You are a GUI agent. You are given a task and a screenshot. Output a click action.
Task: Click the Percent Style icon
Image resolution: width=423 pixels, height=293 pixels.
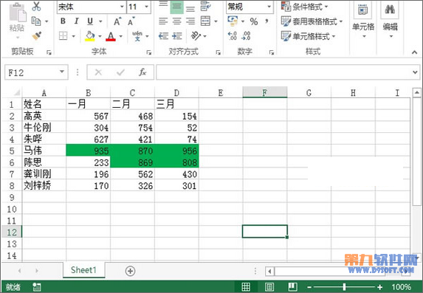(254, 21)
